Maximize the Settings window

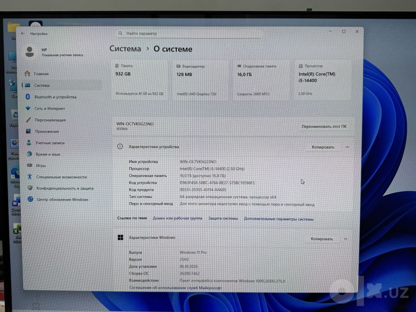344,32
